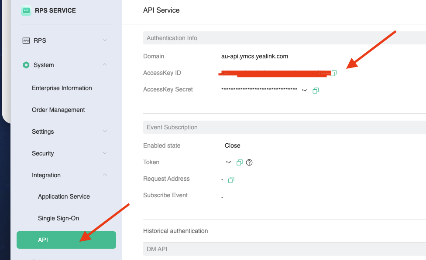The height and width of the screenshot is (260, 426).
Task: Go to Order Management
Action: point(58,110)
